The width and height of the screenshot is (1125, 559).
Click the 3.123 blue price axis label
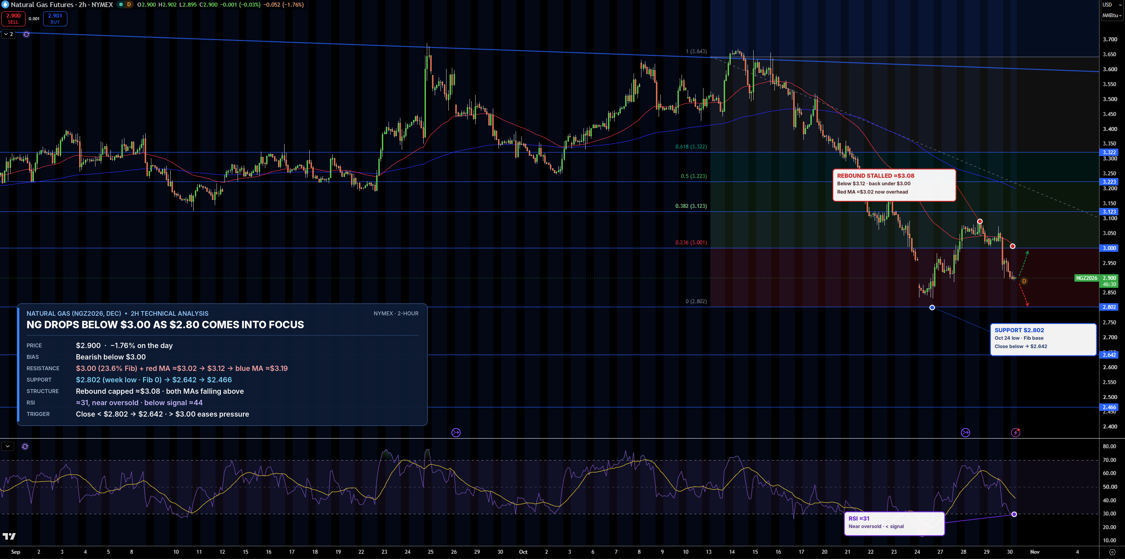(x=1109, y=212)
